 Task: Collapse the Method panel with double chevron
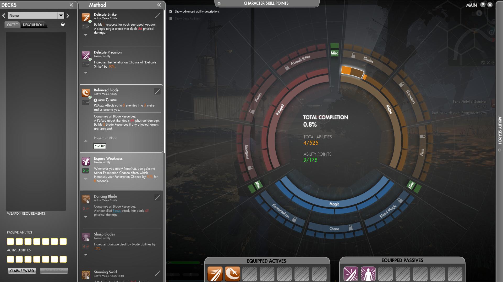point(159,5)
